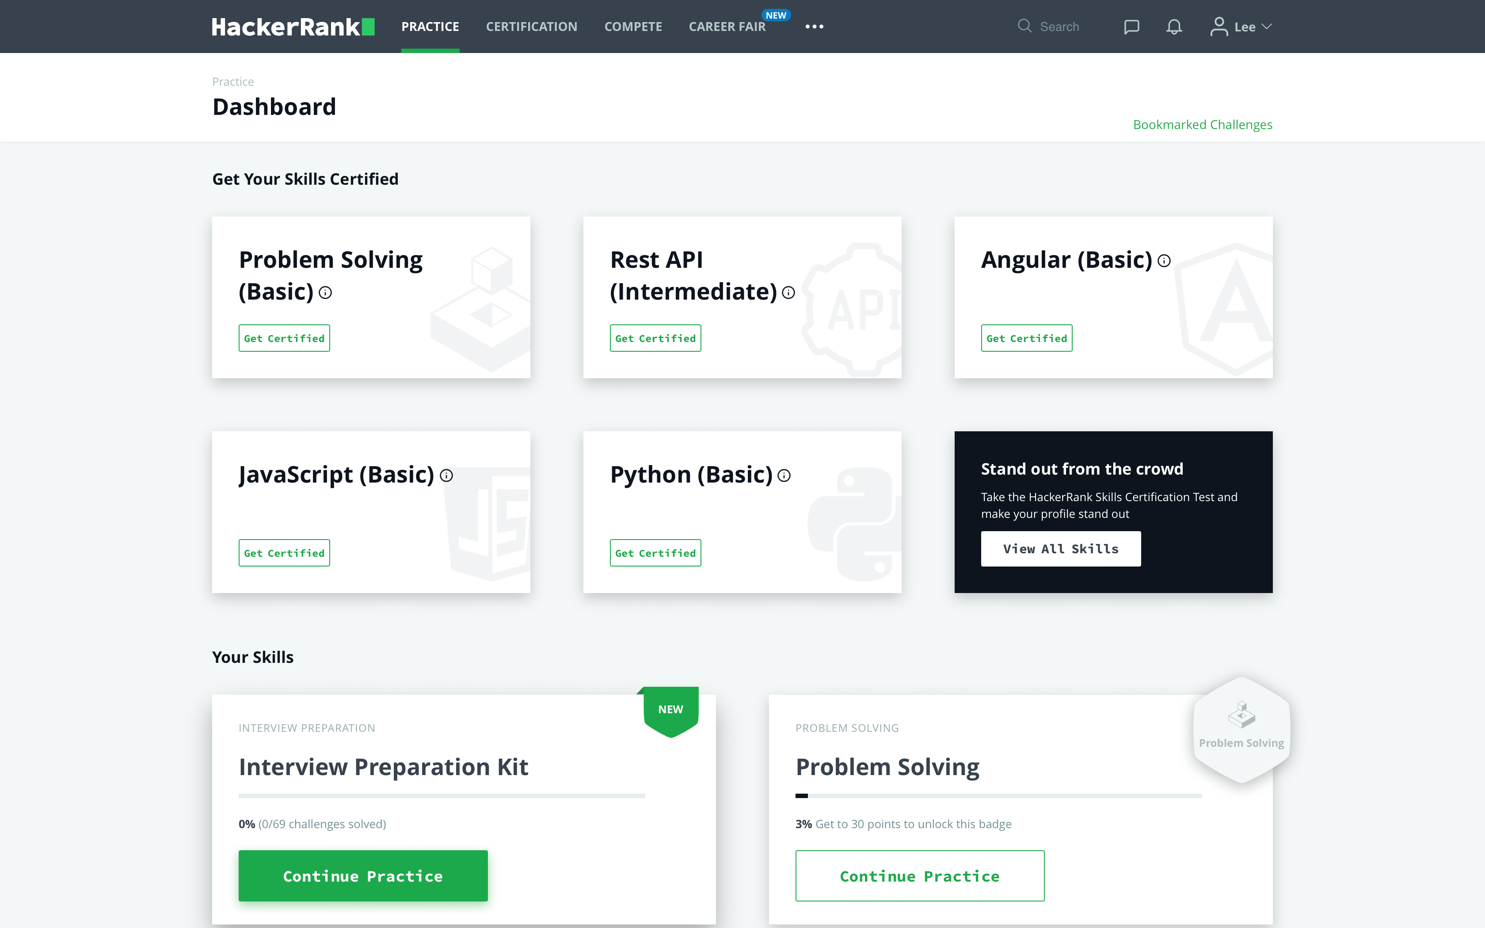Get Certified in Rest API (Intermediate)
Viewport: 1485px width, 928px height.
click(655, 338)
